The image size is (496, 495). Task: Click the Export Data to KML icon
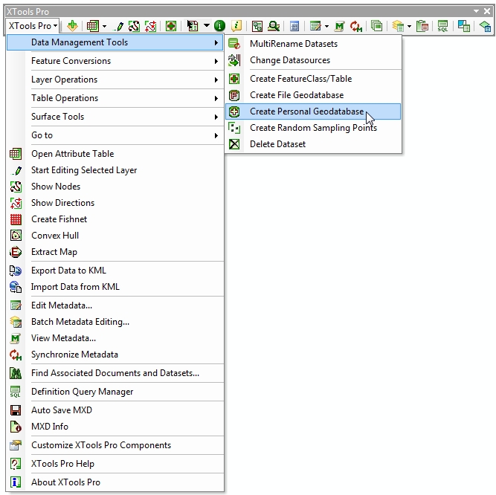coord(16,271)
